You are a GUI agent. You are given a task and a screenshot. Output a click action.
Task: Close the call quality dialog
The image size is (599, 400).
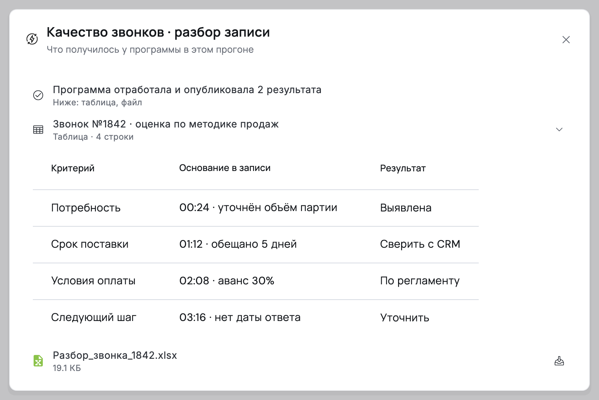[566, 40]
